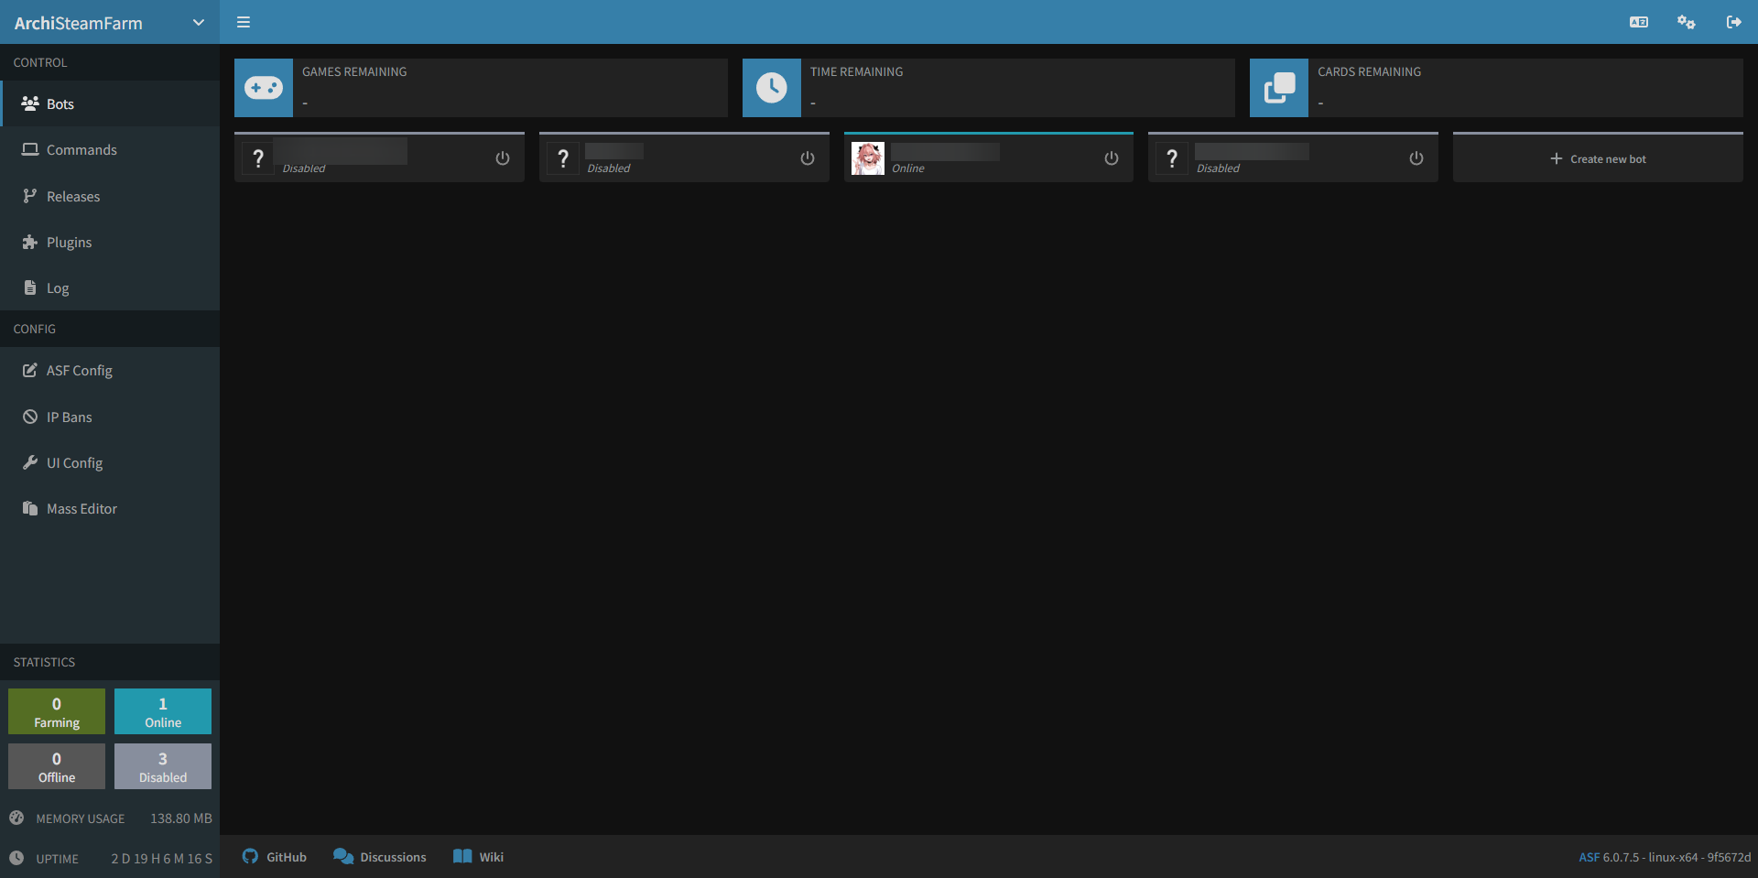Open the Discussions link in footer

[x=379, y=857]
